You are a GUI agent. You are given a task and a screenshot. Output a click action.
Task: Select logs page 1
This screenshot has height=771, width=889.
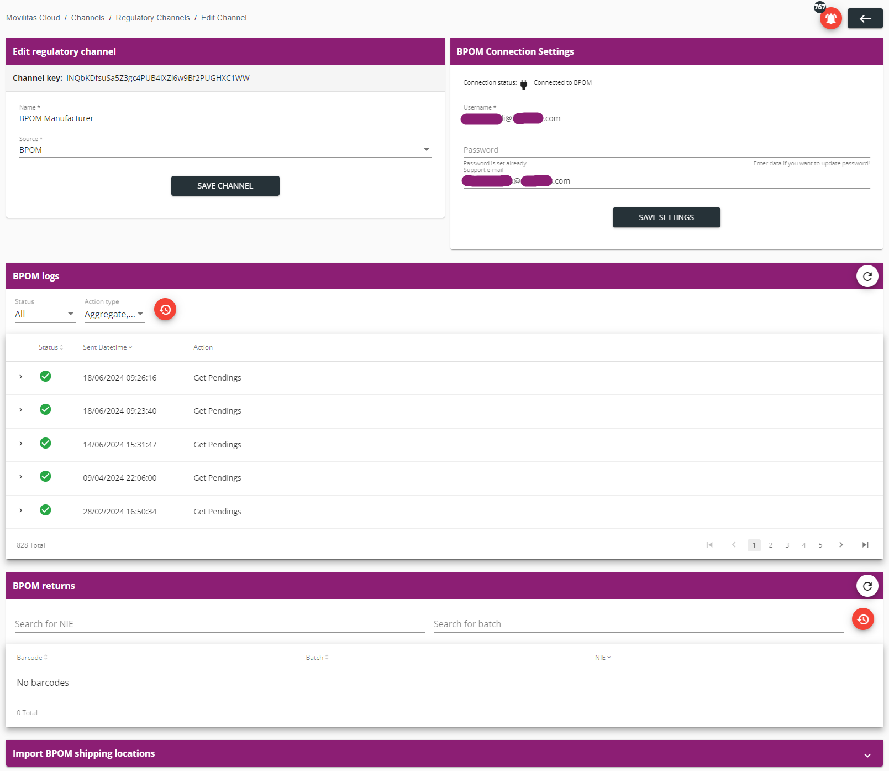click(754, 545)
